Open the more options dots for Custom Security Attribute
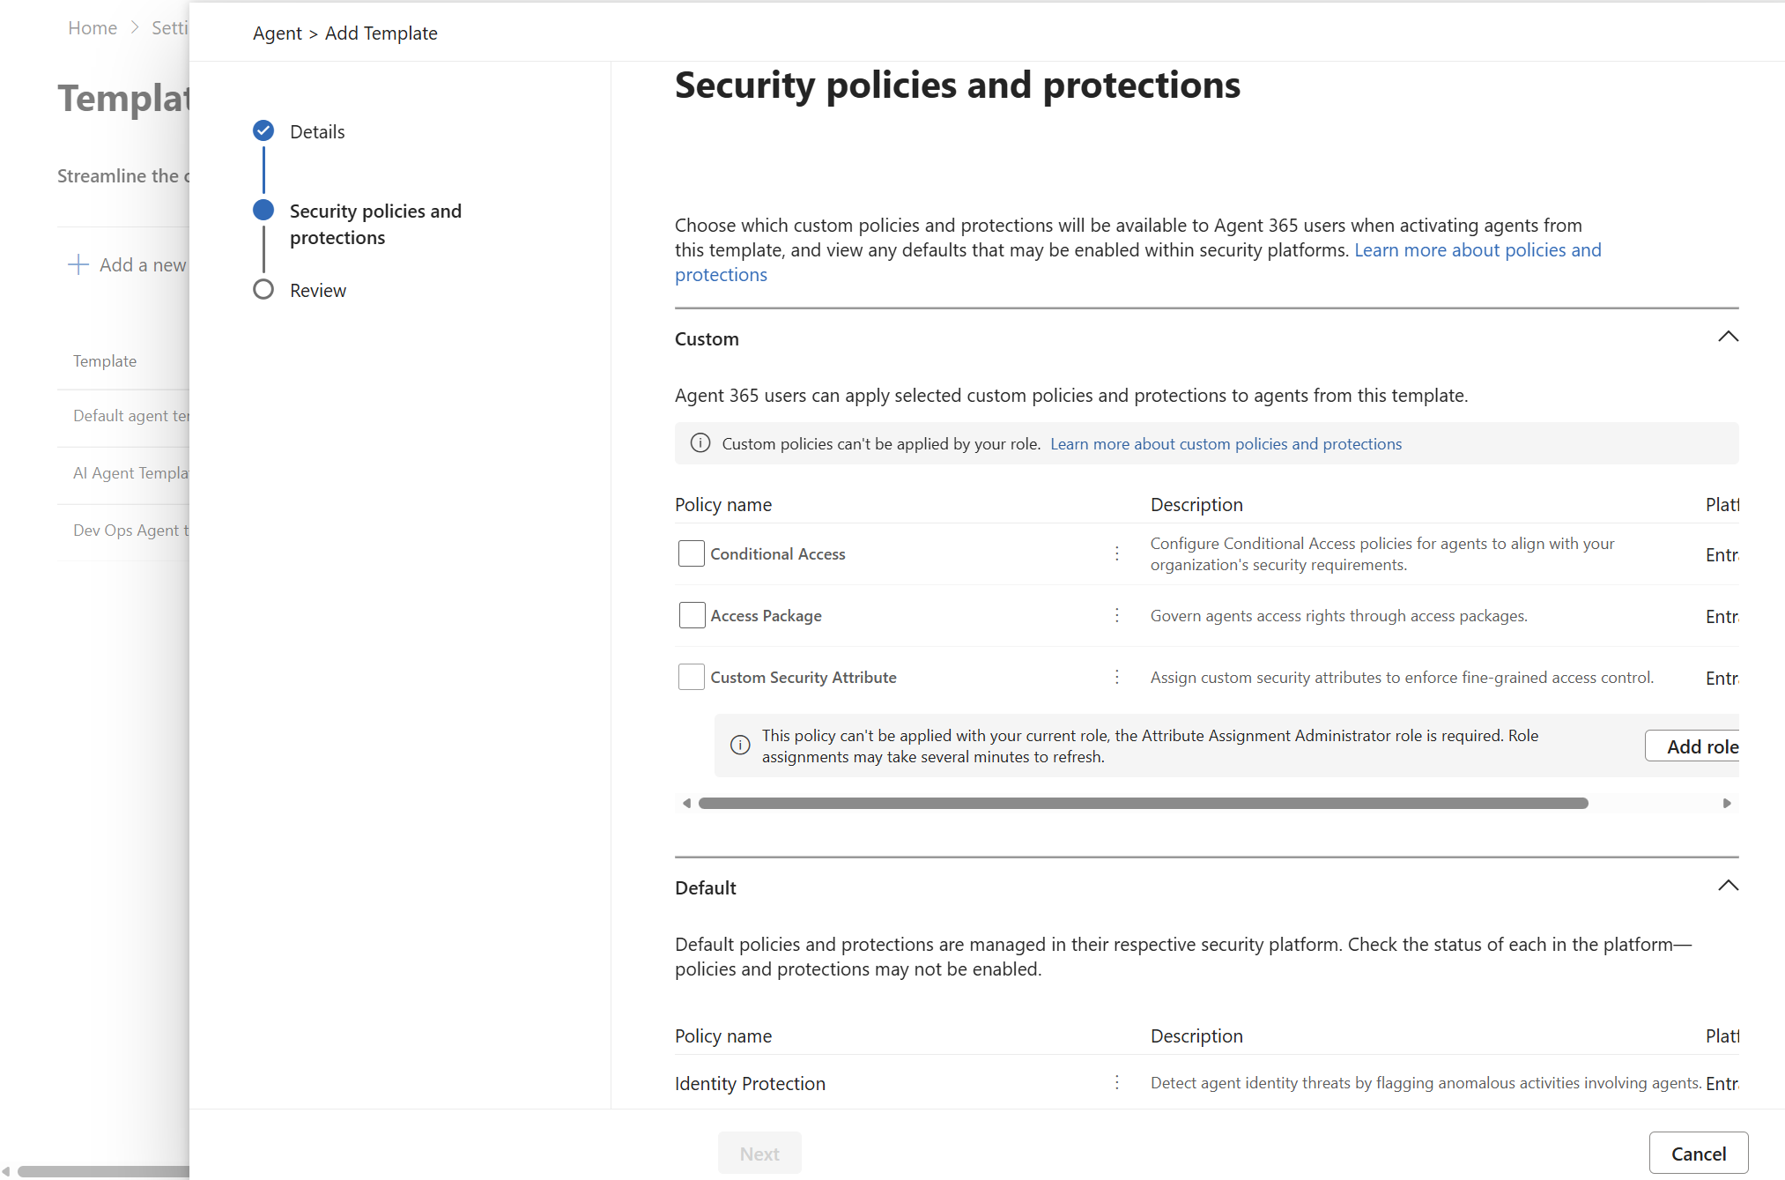Screen dimensions: 1785x1180 [x=1117, y=677]
